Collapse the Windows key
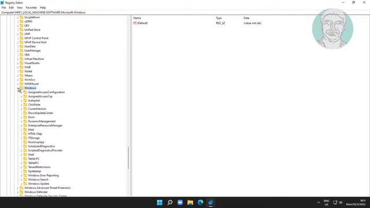Image resolution: width=370 pixels, height=208 pixels. [x=18, y=88]
